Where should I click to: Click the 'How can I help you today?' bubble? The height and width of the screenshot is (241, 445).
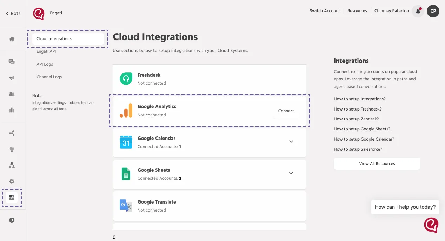pyautogui.click(x=405, y=207)
